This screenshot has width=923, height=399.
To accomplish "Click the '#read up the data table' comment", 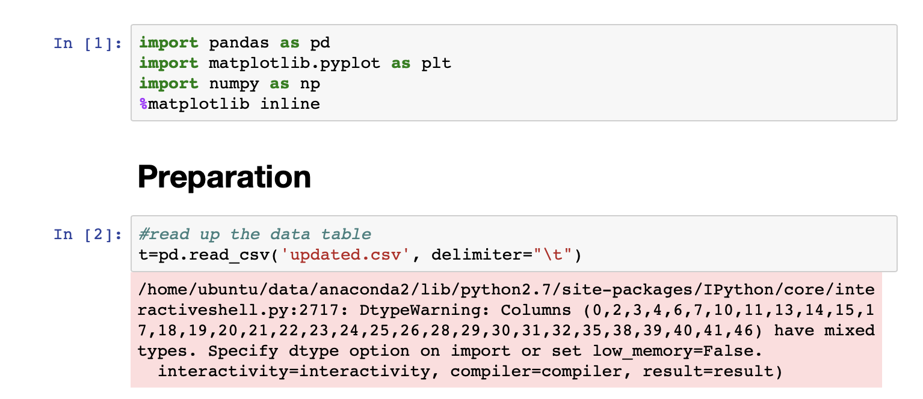I will pyautogui.click(x=255, y=234).
